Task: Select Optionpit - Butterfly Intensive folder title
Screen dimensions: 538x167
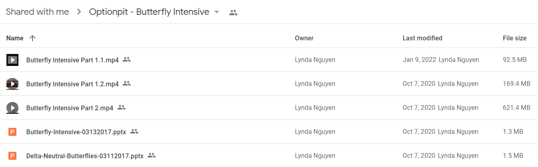Action: (149, 12)
